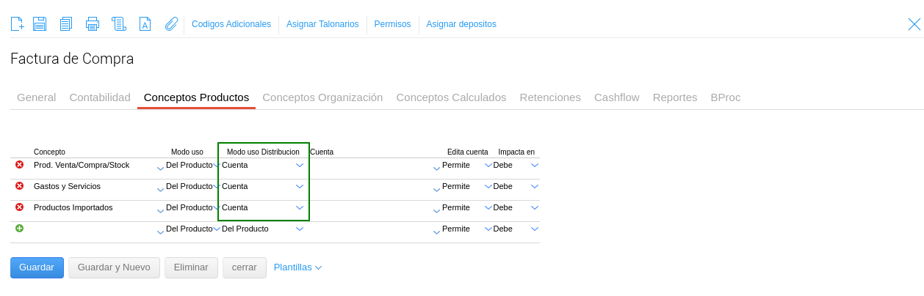
Task: Delete the Productos Importados row
Action: [19, 207]
